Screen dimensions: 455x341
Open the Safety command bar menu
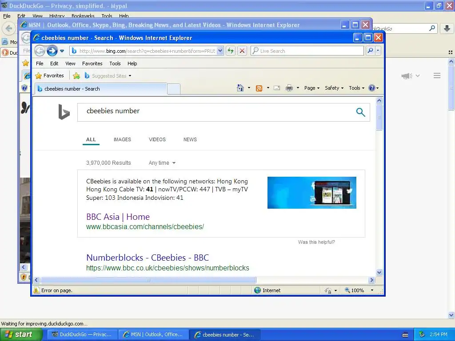click(x=334, y=88)
